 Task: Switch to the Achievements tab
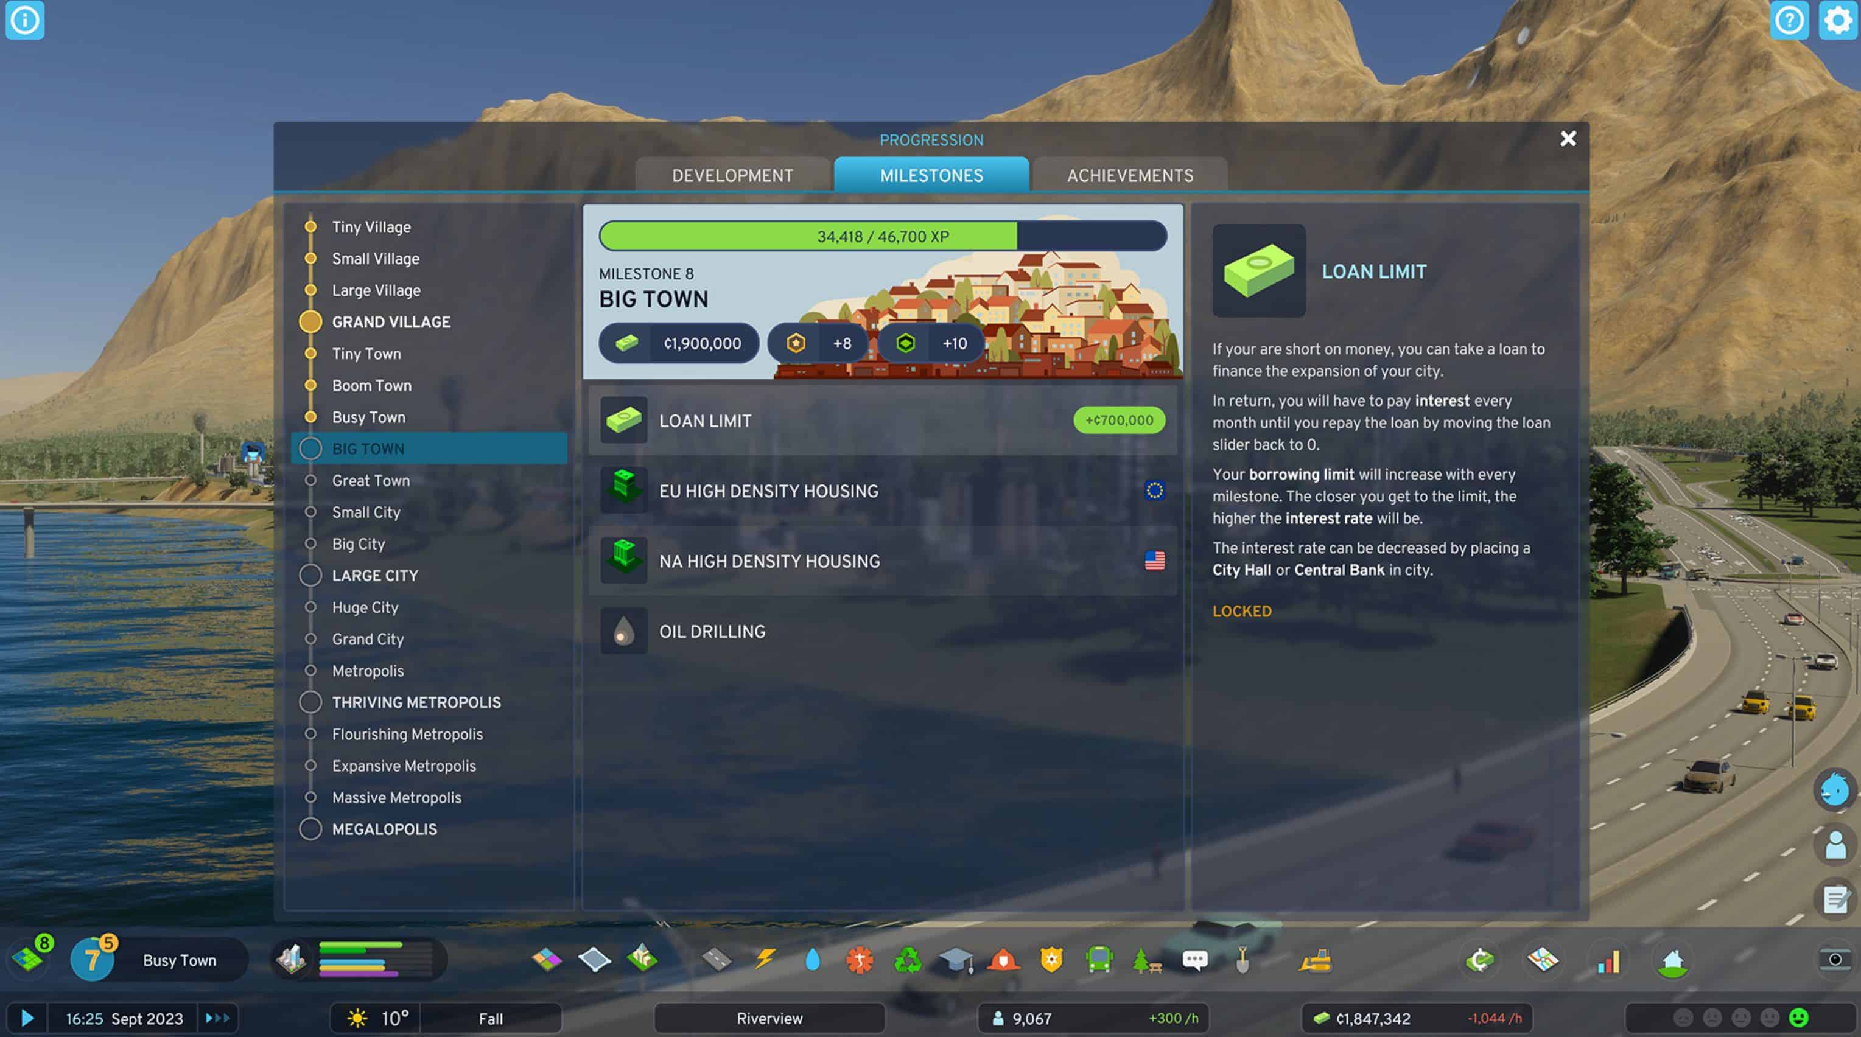click(x=1129, y=175)
